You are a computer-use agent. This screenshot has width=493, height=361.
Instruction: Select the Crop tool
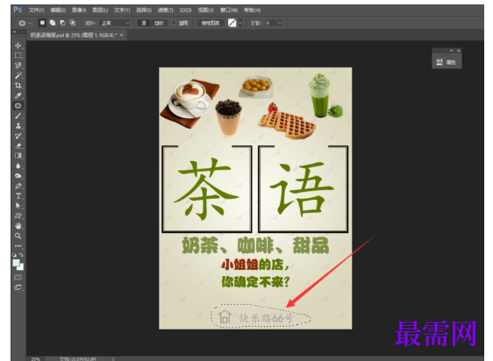18,86
